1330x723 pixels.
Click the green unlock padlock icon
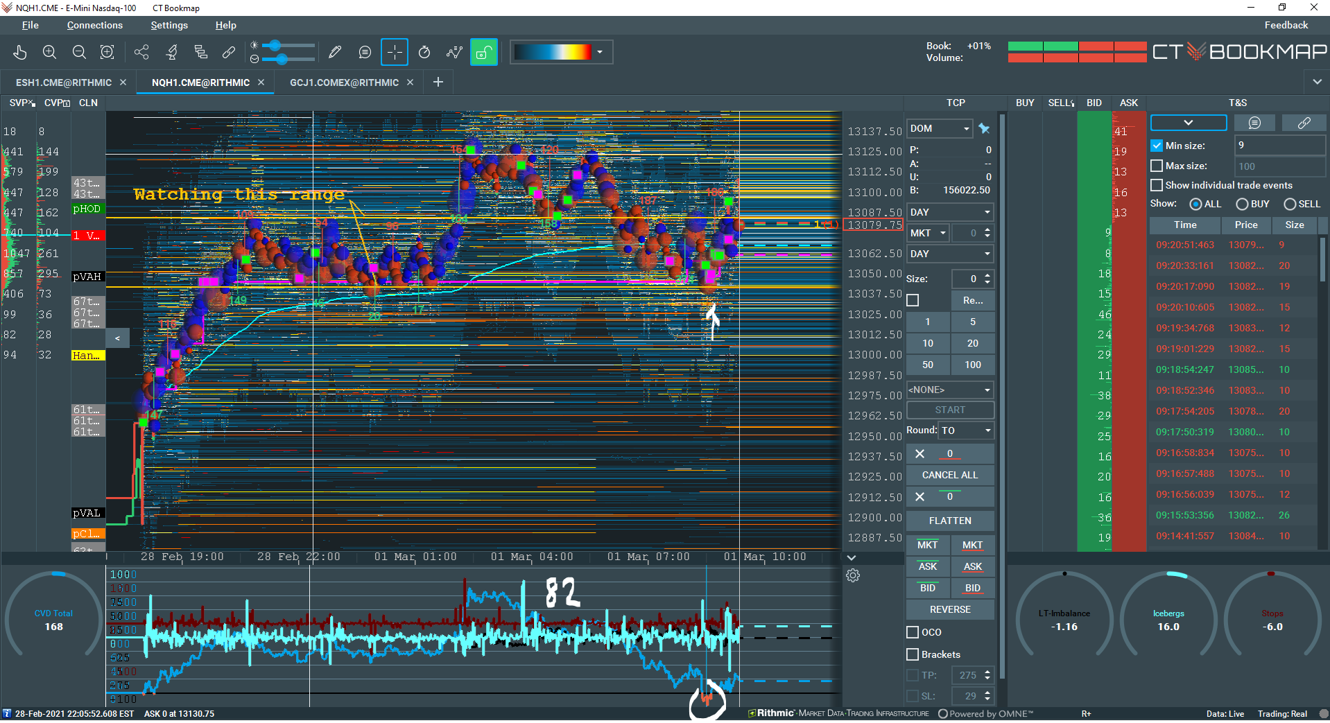pyautogui.click(x=484, y=52)
